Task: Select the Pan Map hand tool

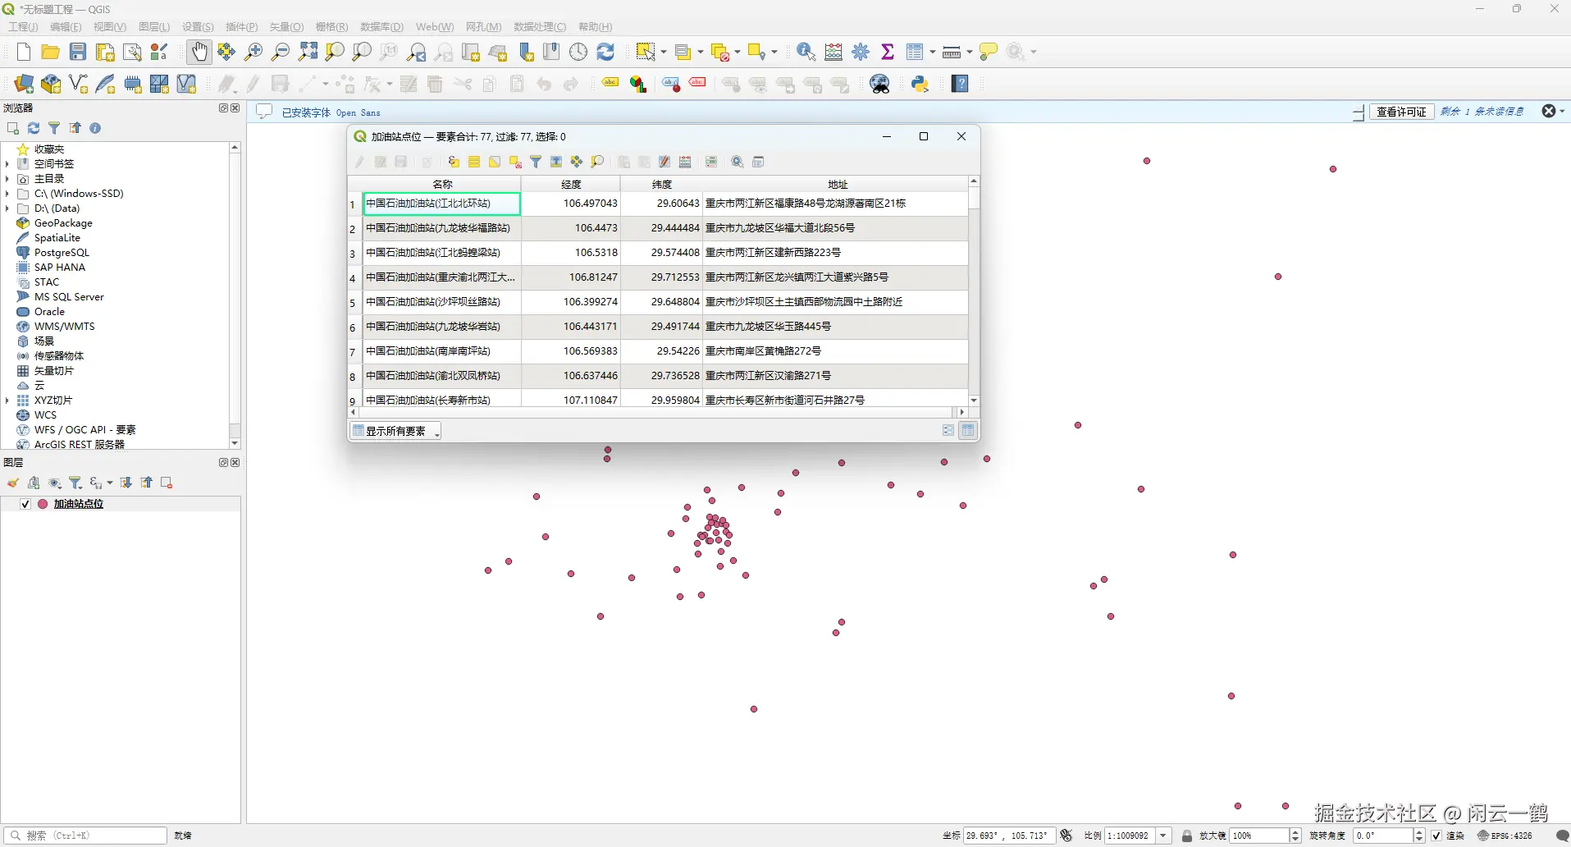Action: 199,52
